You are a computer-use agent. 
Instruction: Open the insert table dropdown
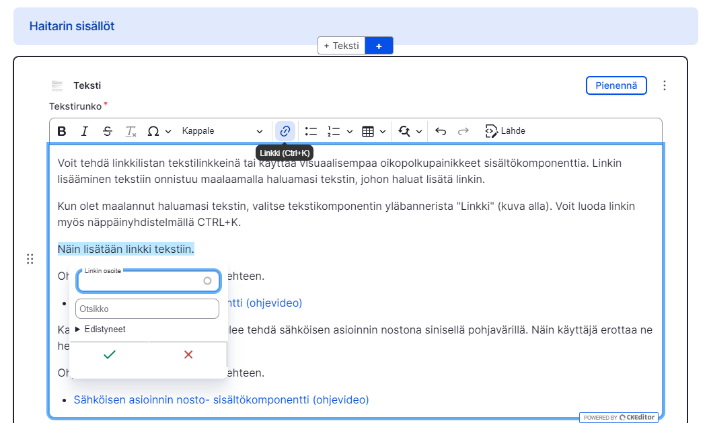tap(374, 131)
